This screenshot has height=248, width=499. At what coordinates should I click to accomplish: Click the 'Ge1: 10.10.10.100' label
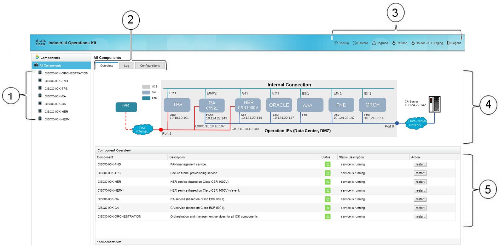tap(245, 129)
